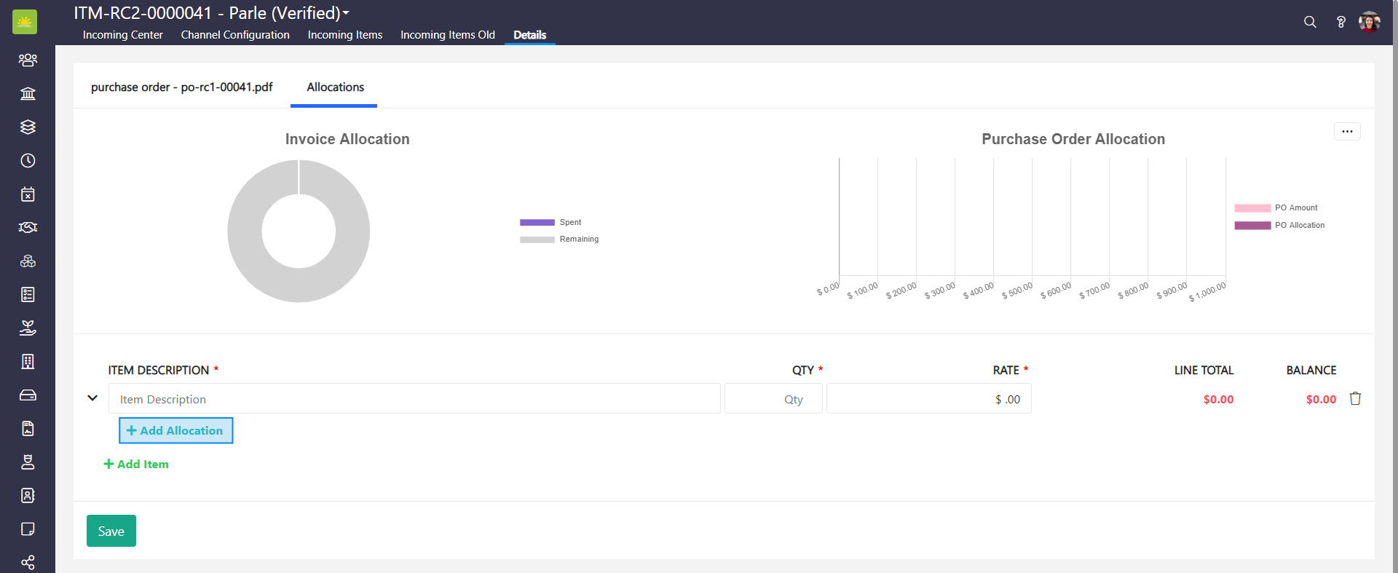Click the bank building sidebar icon
Screen dimensions: 1398x573
pyautogui.click(x=28, y=93)
